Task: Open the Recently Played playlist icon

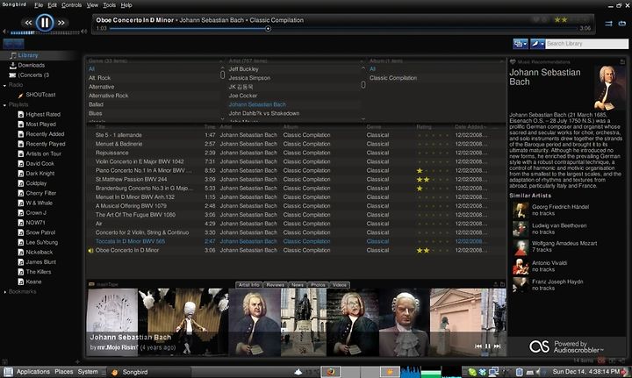Action: [20, 144]
